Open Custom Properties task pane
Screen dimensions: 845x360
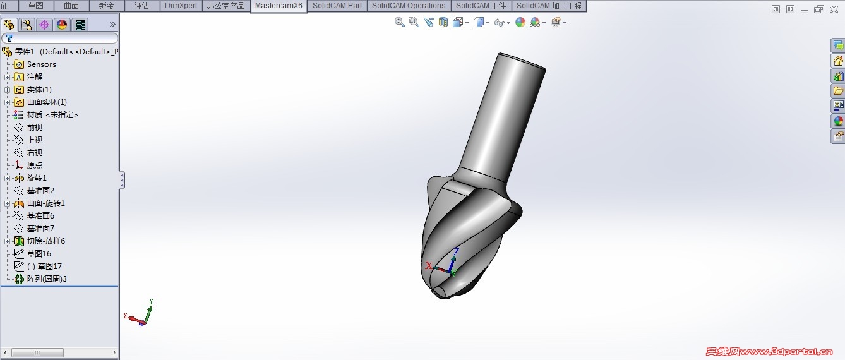point(838,136)
